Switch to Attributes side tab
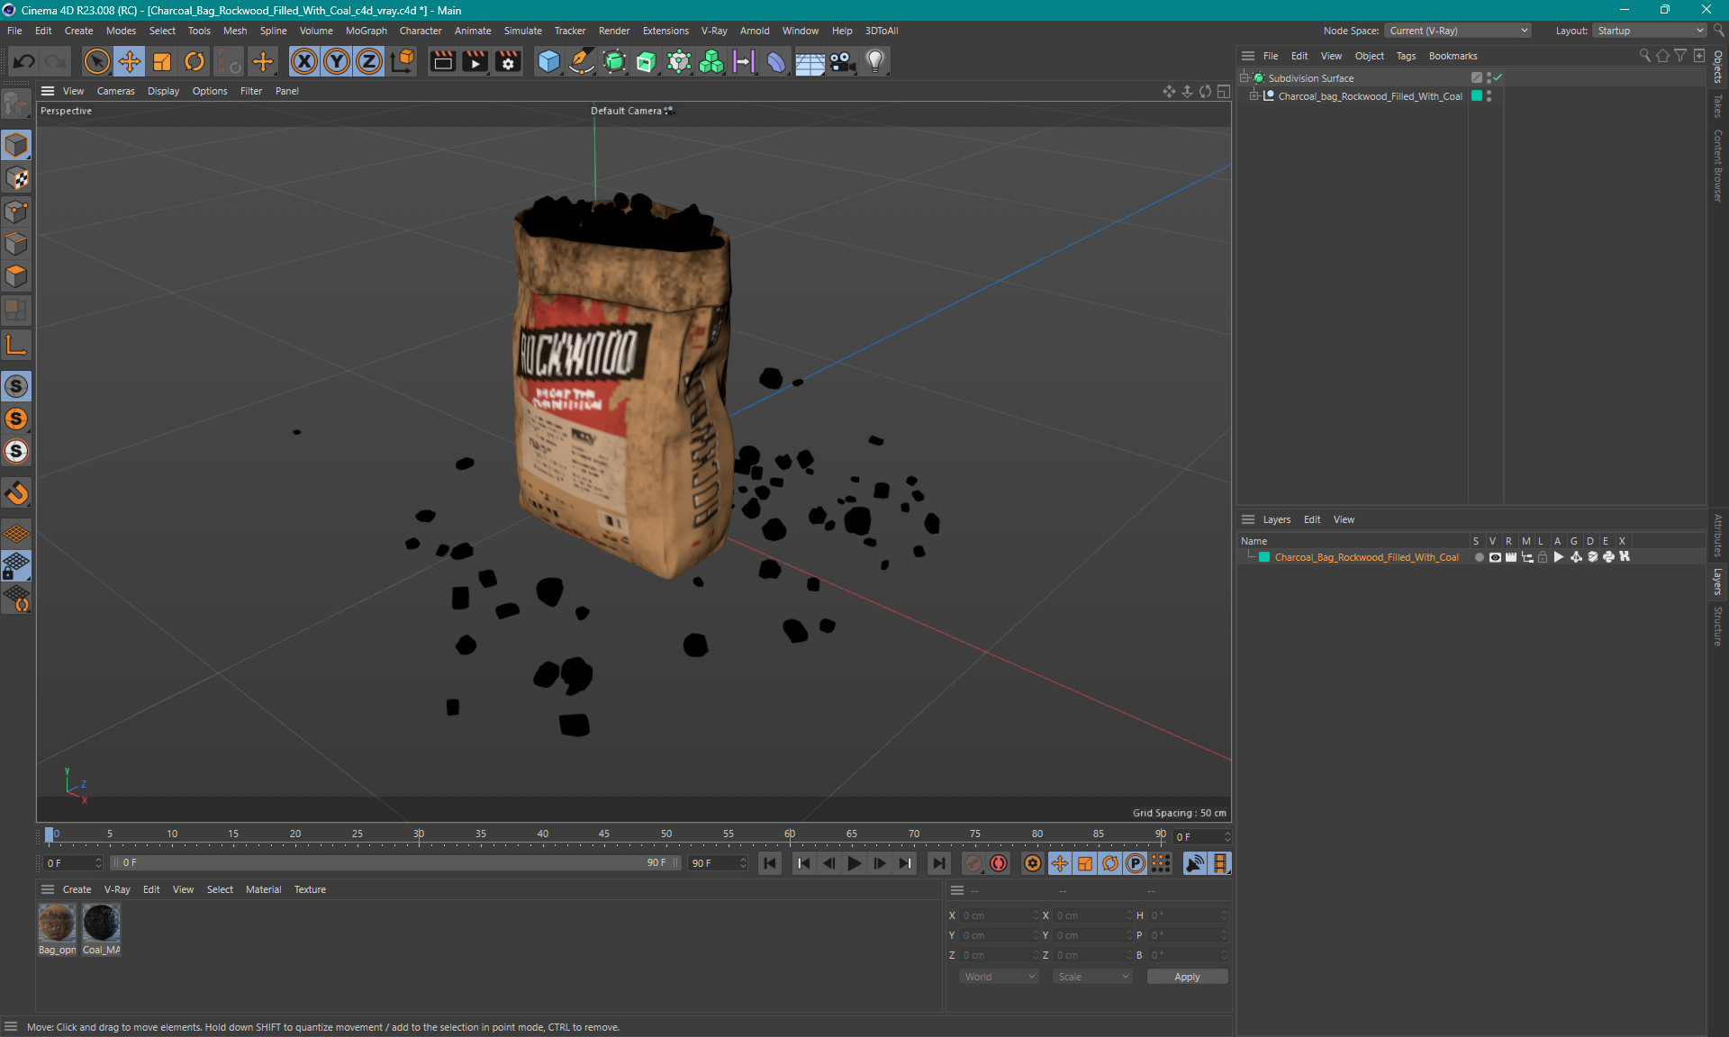 click(1718, 535)
